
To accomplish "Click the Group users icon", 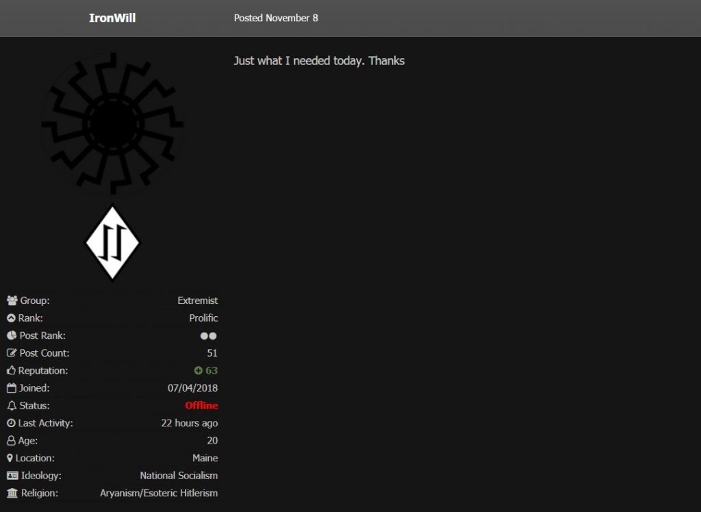I will 12,300.
